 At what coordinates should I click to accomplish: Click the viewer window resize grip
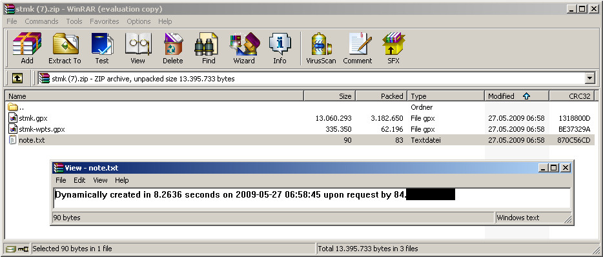[x=568, y=219]
